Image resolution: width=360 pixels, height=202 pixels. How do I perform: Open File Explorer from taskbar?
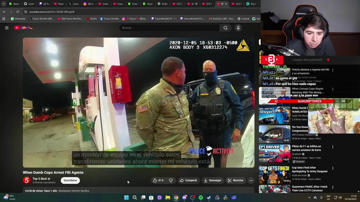pyautogui.click(x=168, y=198)
